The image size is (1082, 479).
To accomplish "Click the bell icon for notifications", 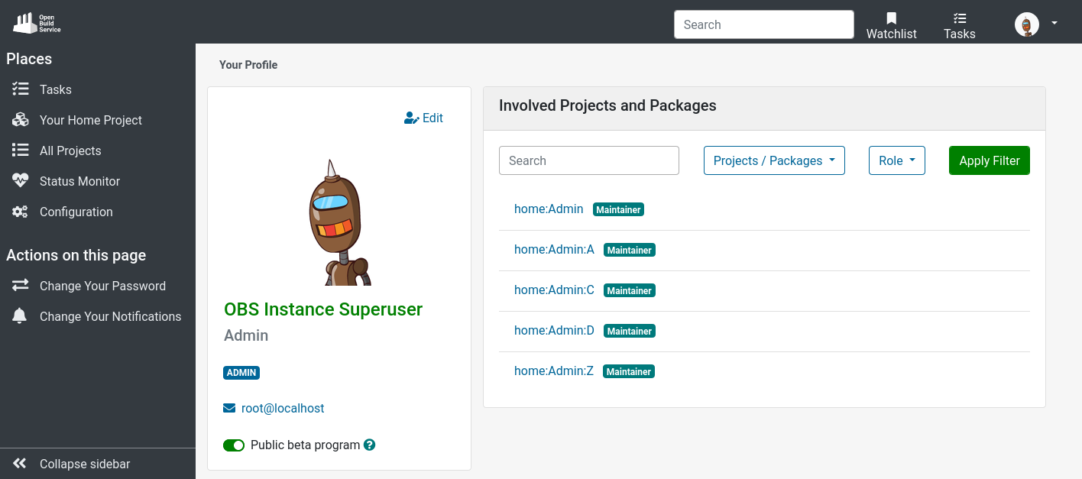I will pyautogui.click(x=20, y=316).
